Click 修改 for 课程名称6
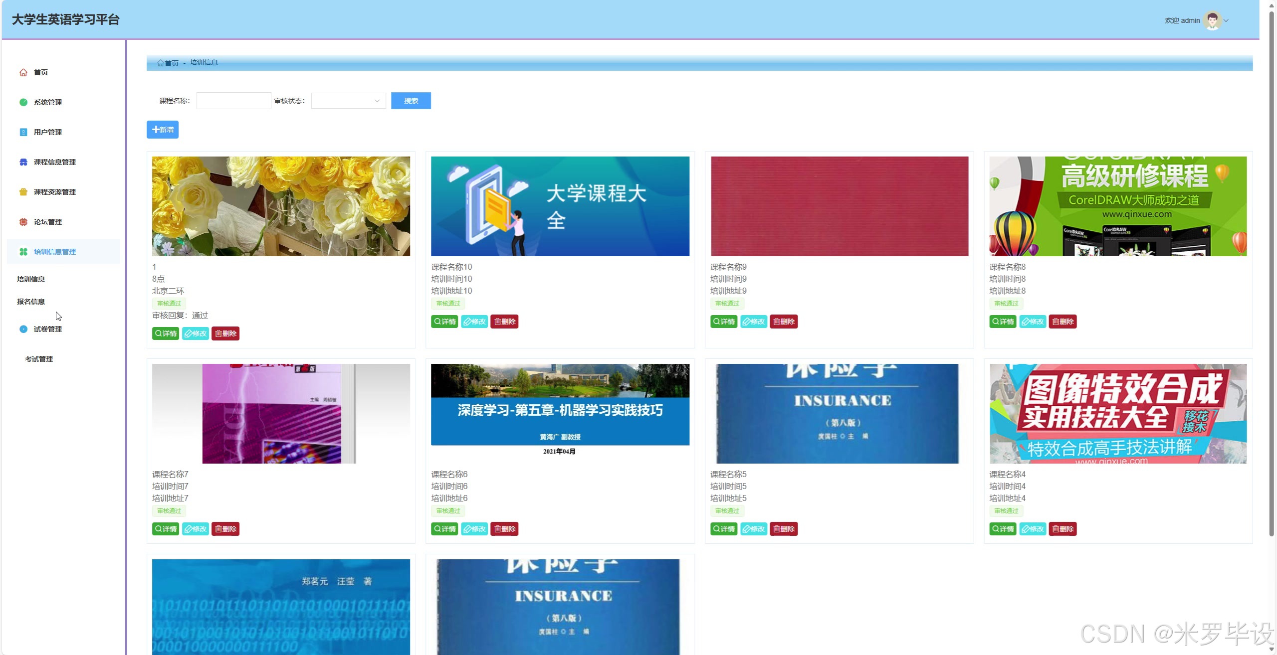This screenshot has width=1277, height=655. tap(474, 529)
